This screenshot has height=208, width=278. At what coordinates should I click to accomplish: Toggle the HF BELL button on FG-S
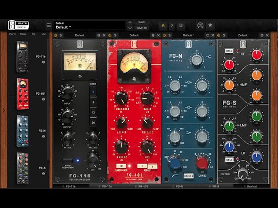coord(229,51)
